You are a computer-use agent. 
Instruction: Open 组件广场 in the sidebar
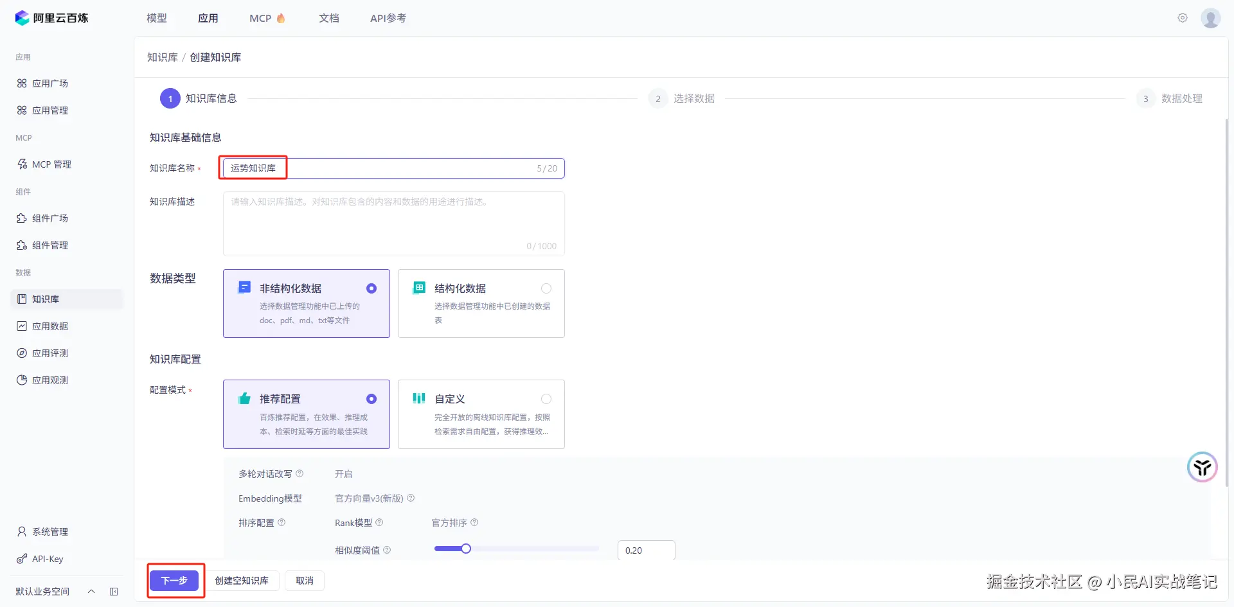click(67, 218)
